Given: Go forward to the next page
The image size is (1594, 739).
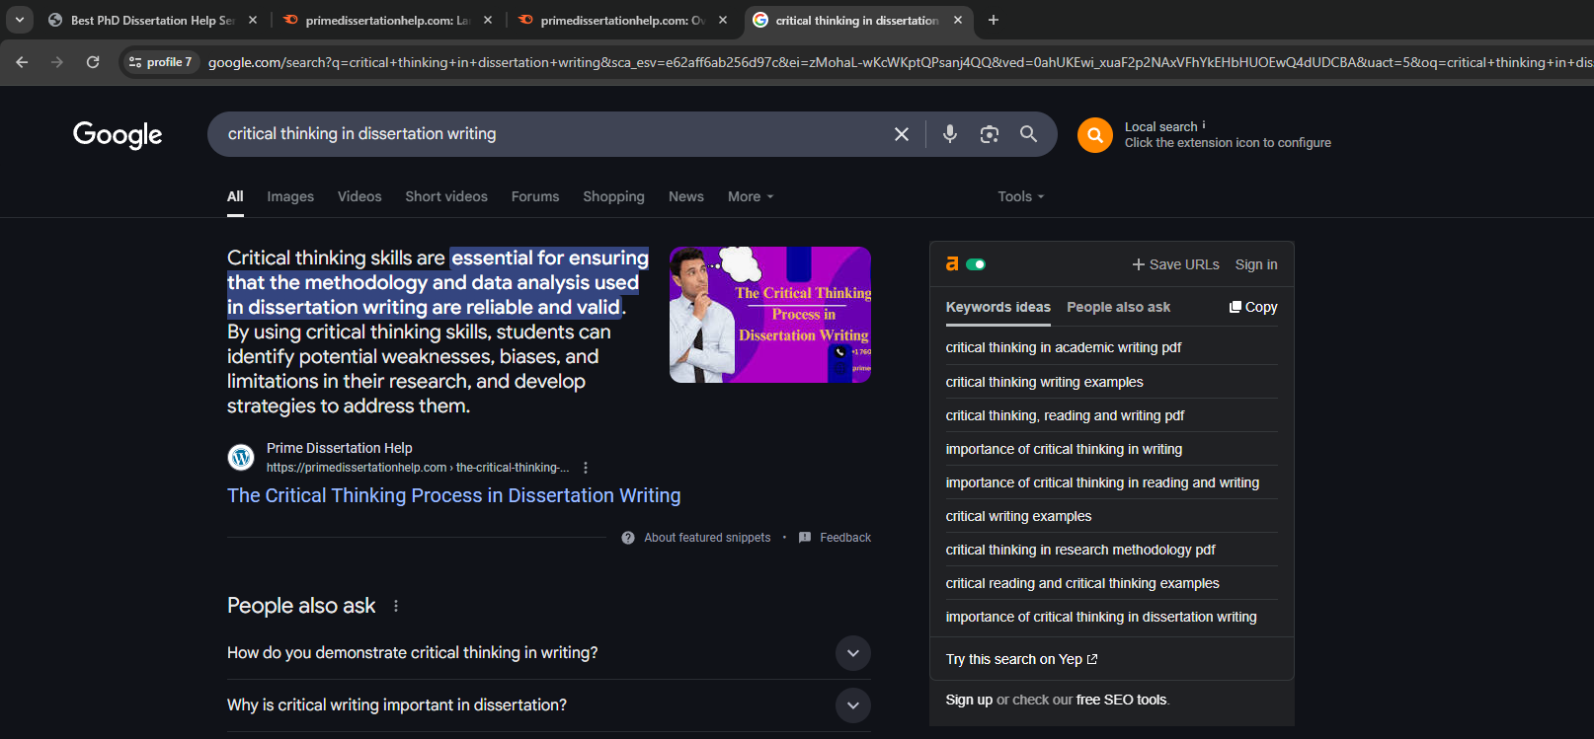Looking at the screenshot, I should [57, 62].
